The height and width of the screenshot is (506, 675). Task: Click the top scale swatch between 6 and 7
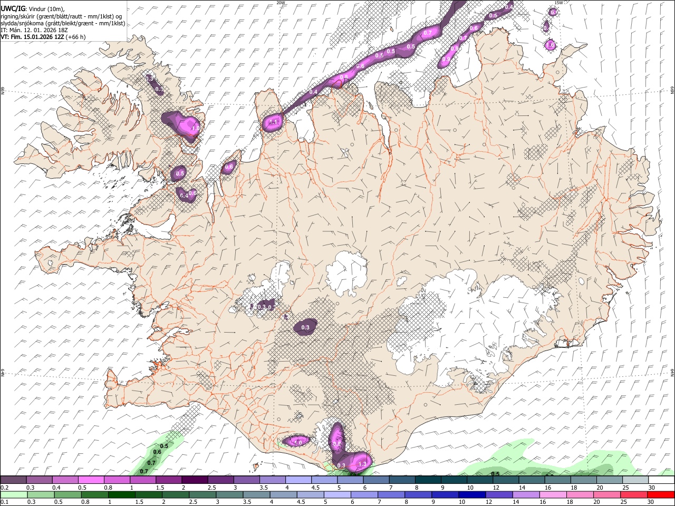tap(376, 480)
